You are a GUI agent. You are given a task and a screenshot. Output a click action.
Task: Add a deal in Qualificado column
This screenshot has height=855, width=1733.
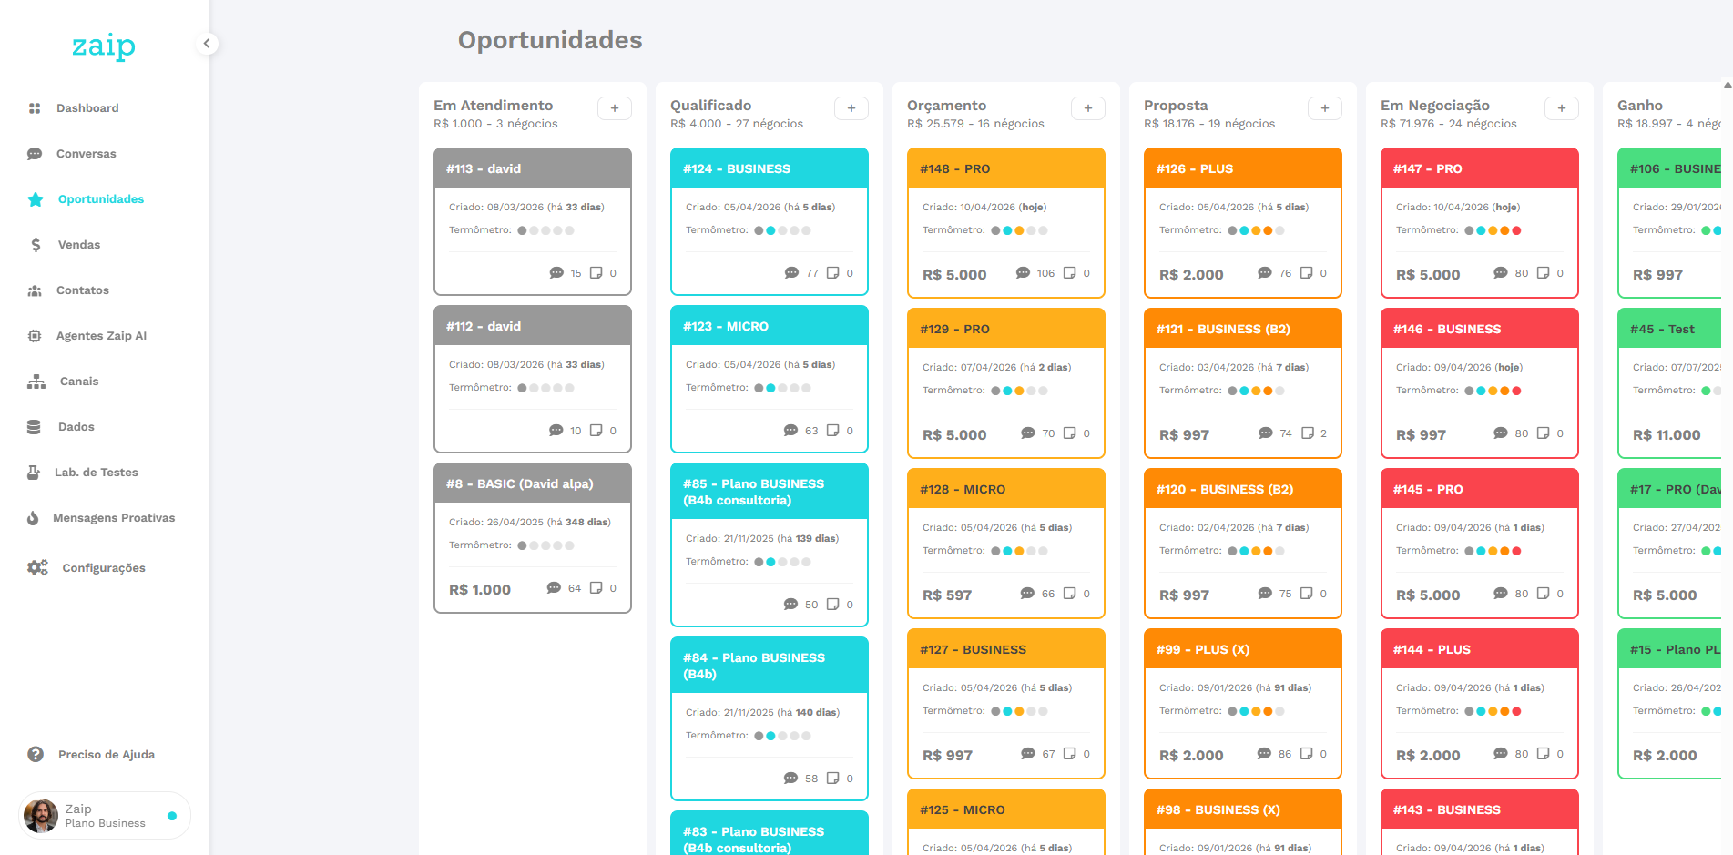point(851,108)
